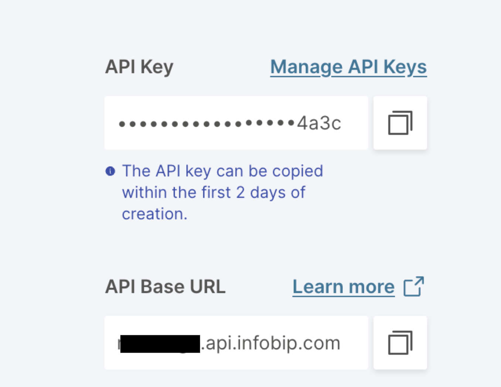
Task: Click the API Key heading label
Action: tap(139, 67)
